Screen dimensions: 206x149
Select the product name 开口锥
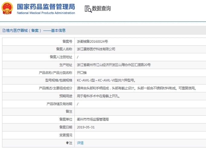(82, 73)
